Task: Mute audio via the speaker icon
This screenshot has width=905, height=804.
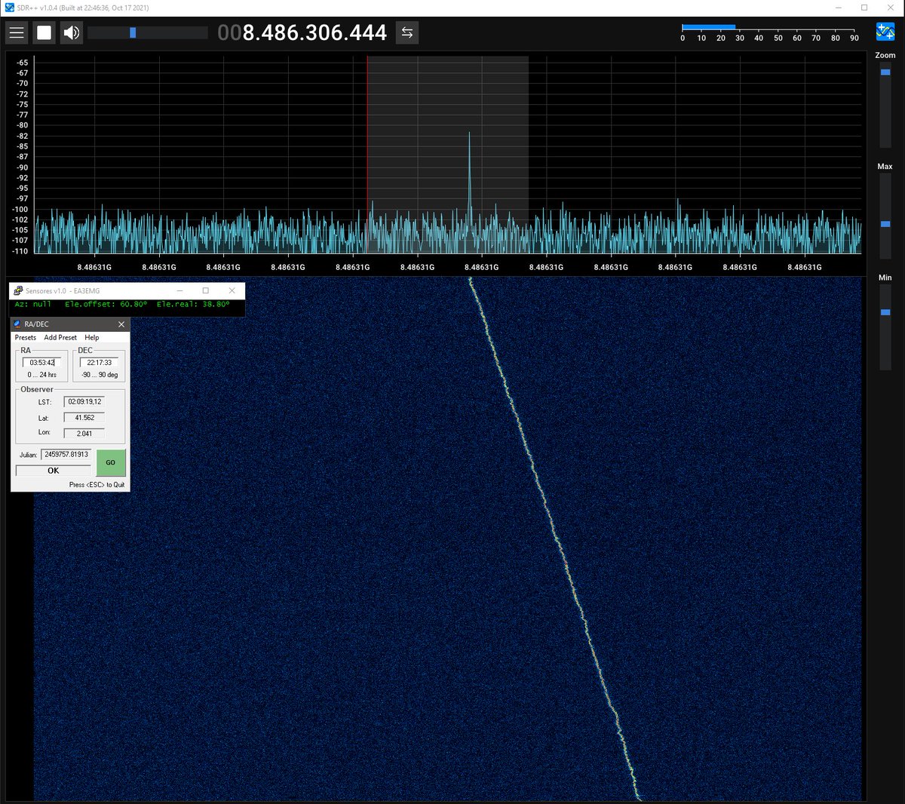Action: click(x=70, y=32)
